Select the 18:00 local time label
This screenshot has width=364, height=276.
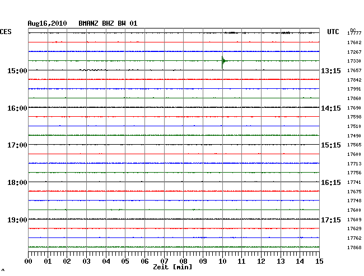[17, 183]
